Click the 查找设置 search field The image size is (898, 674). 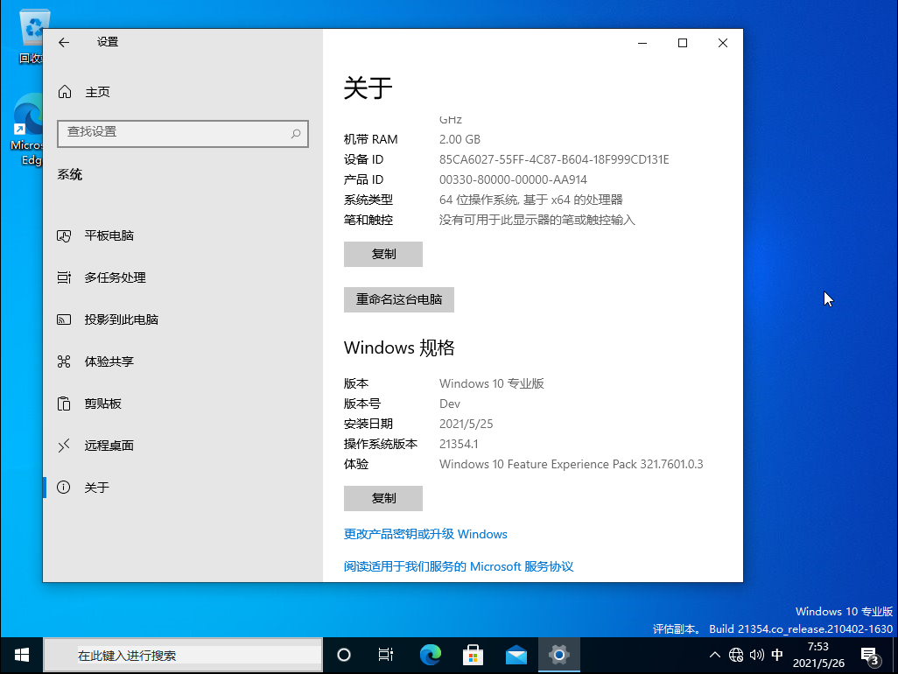182,133
